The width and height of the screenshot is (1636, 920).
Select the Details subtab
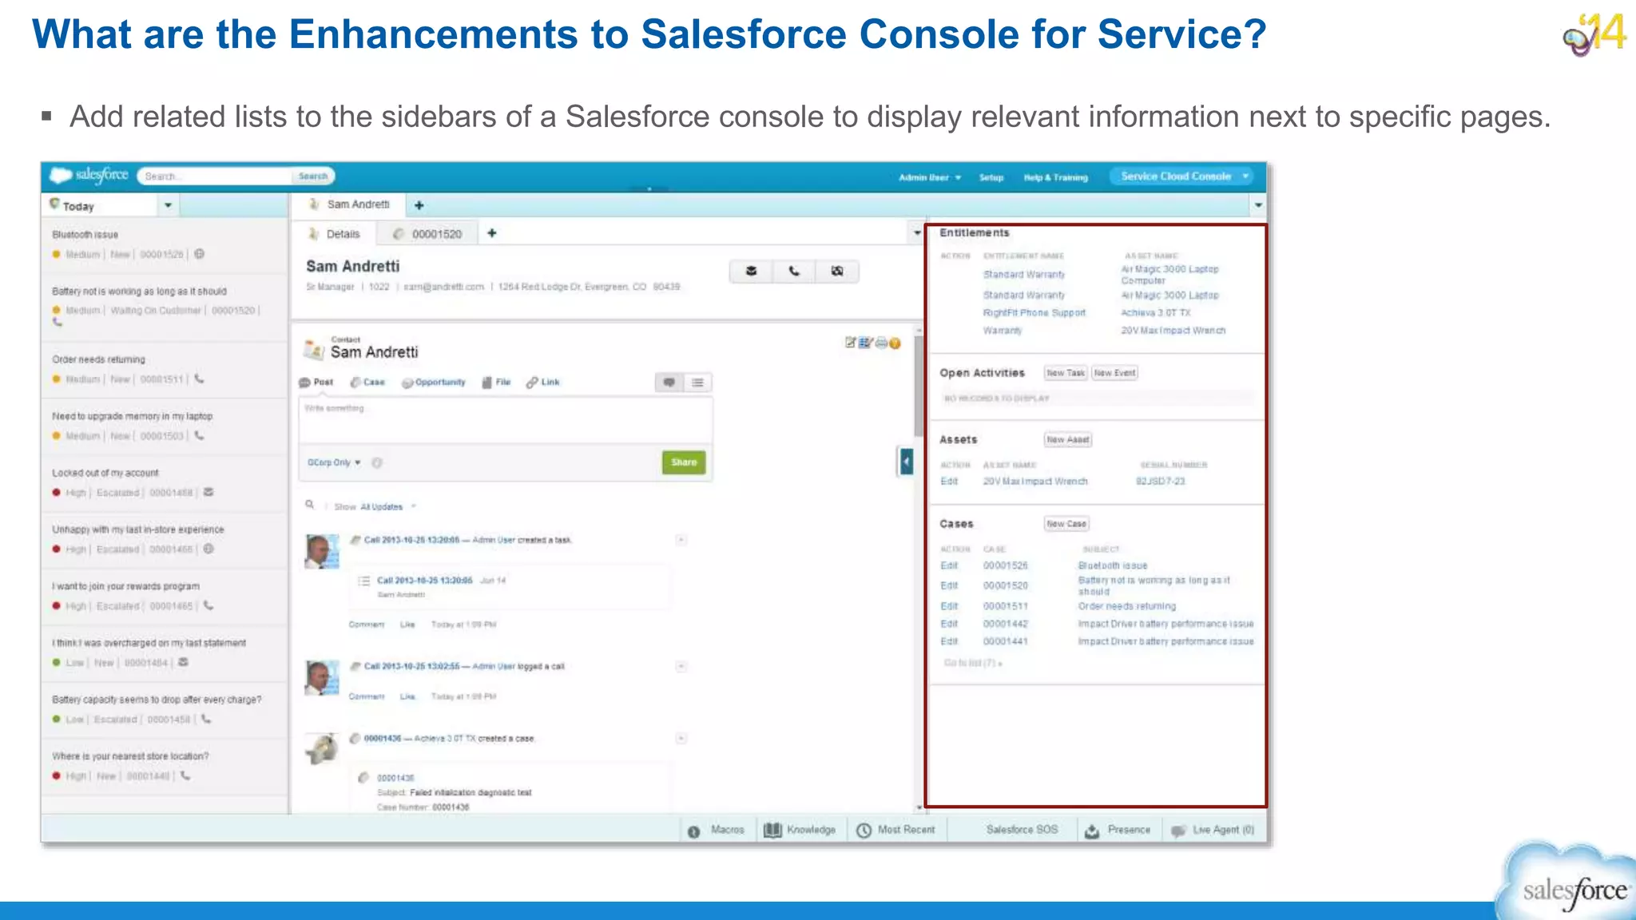coord(335,234)
